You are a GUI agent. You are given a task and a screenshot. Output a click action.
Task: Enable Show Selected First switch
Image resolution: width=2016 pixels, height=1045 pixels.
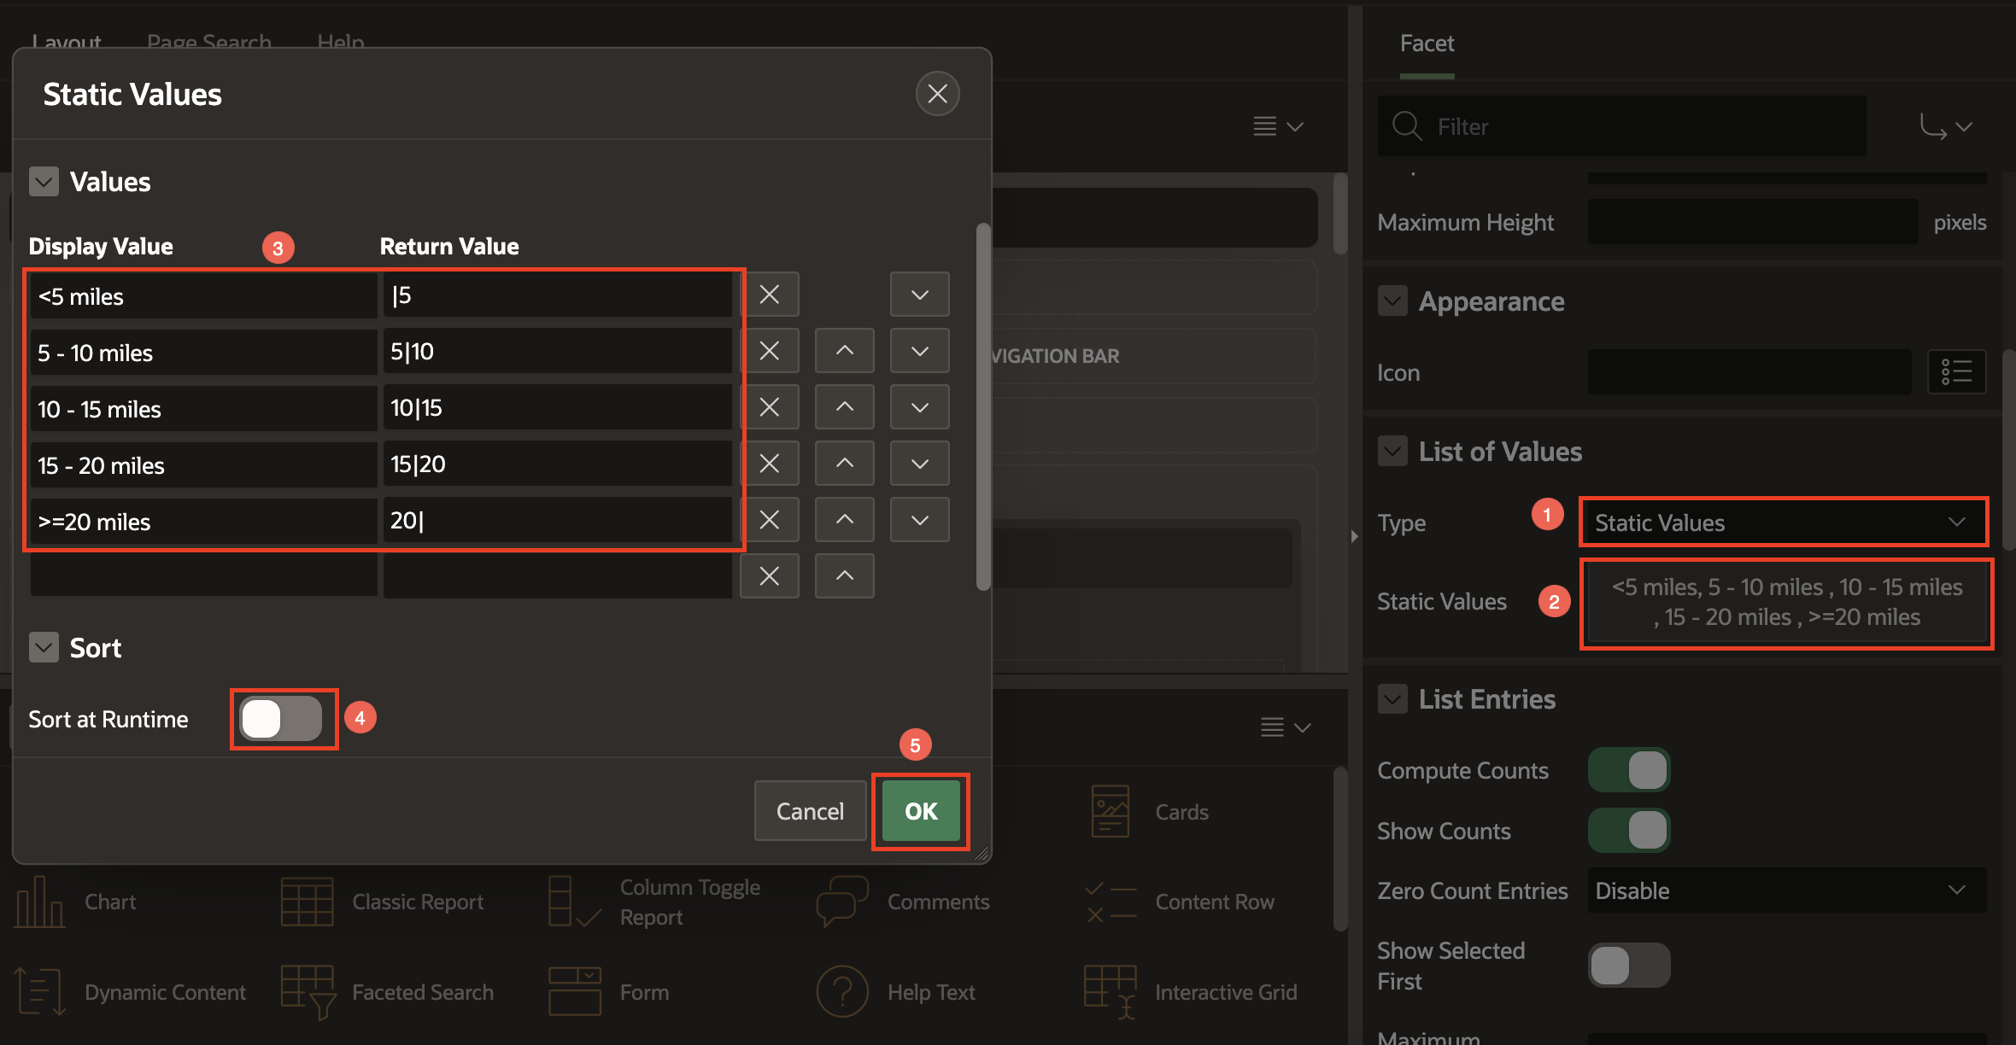tap(1629, 966)
